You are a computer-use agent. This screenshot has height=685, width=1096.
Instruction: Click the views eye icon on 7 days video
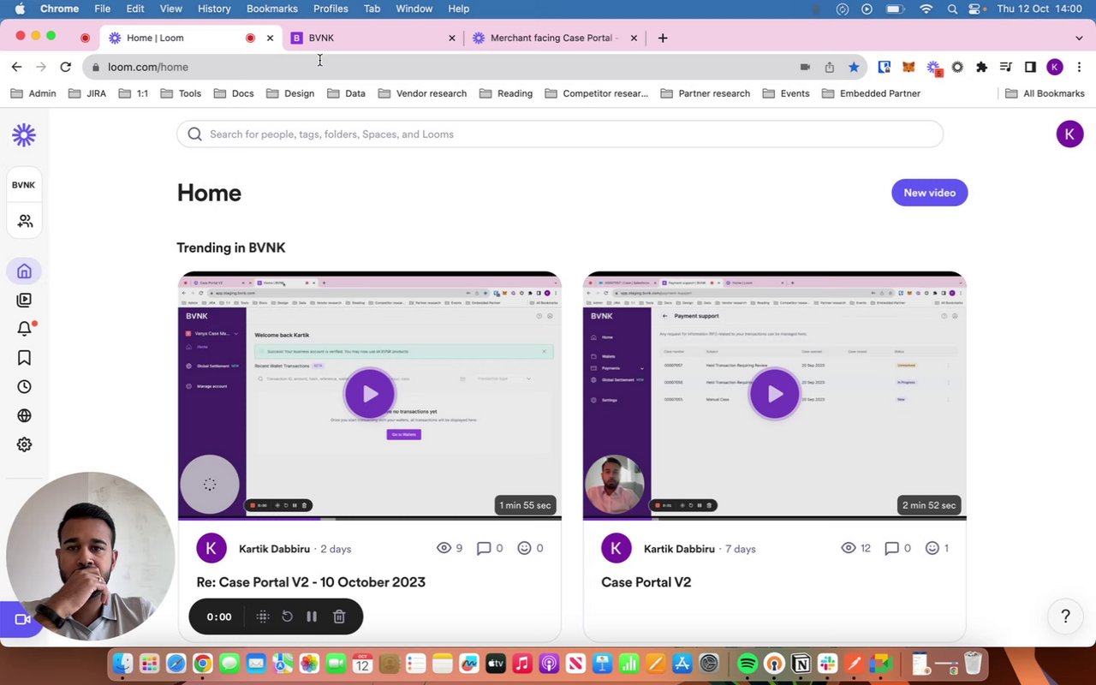(849, 548)
